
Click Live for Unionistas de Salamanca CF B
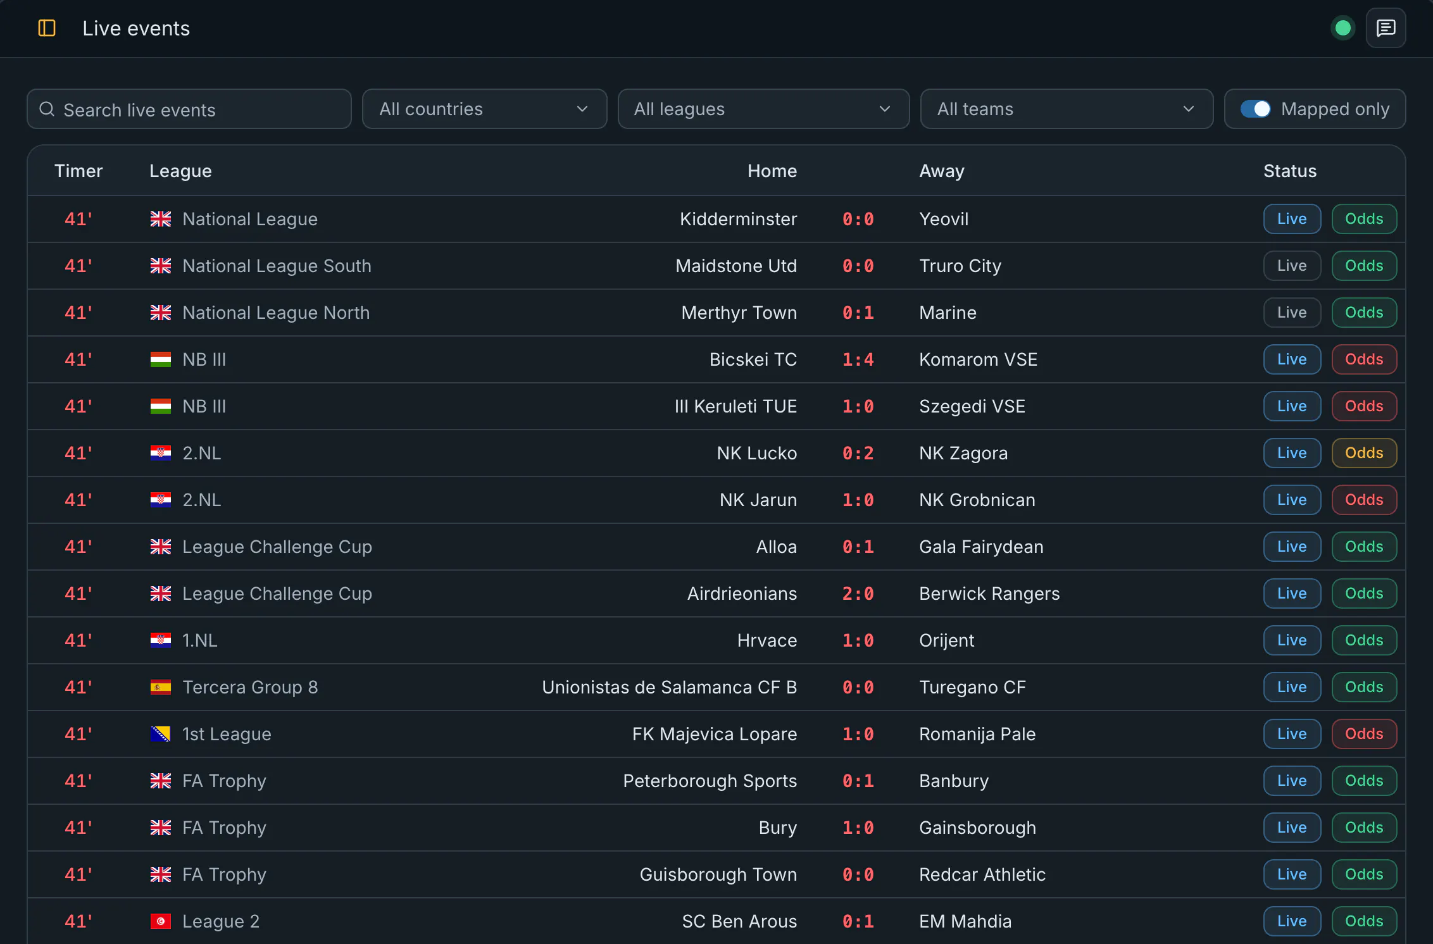tap(1292, 687)
